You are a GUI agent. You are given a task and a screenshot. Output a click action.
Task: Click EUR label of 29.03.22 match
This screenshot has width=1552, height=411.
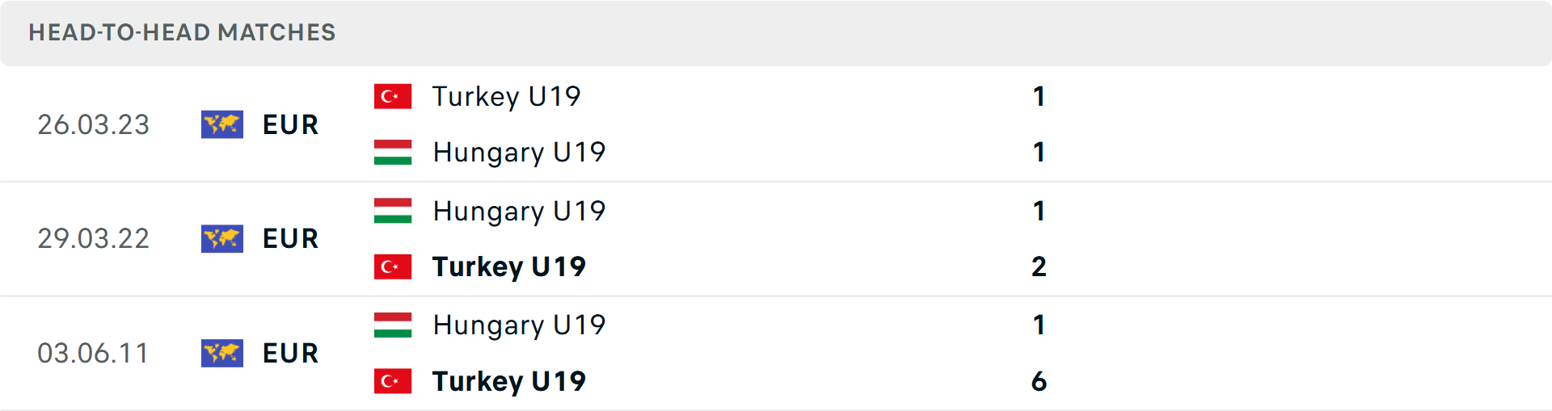coord(291,239)
